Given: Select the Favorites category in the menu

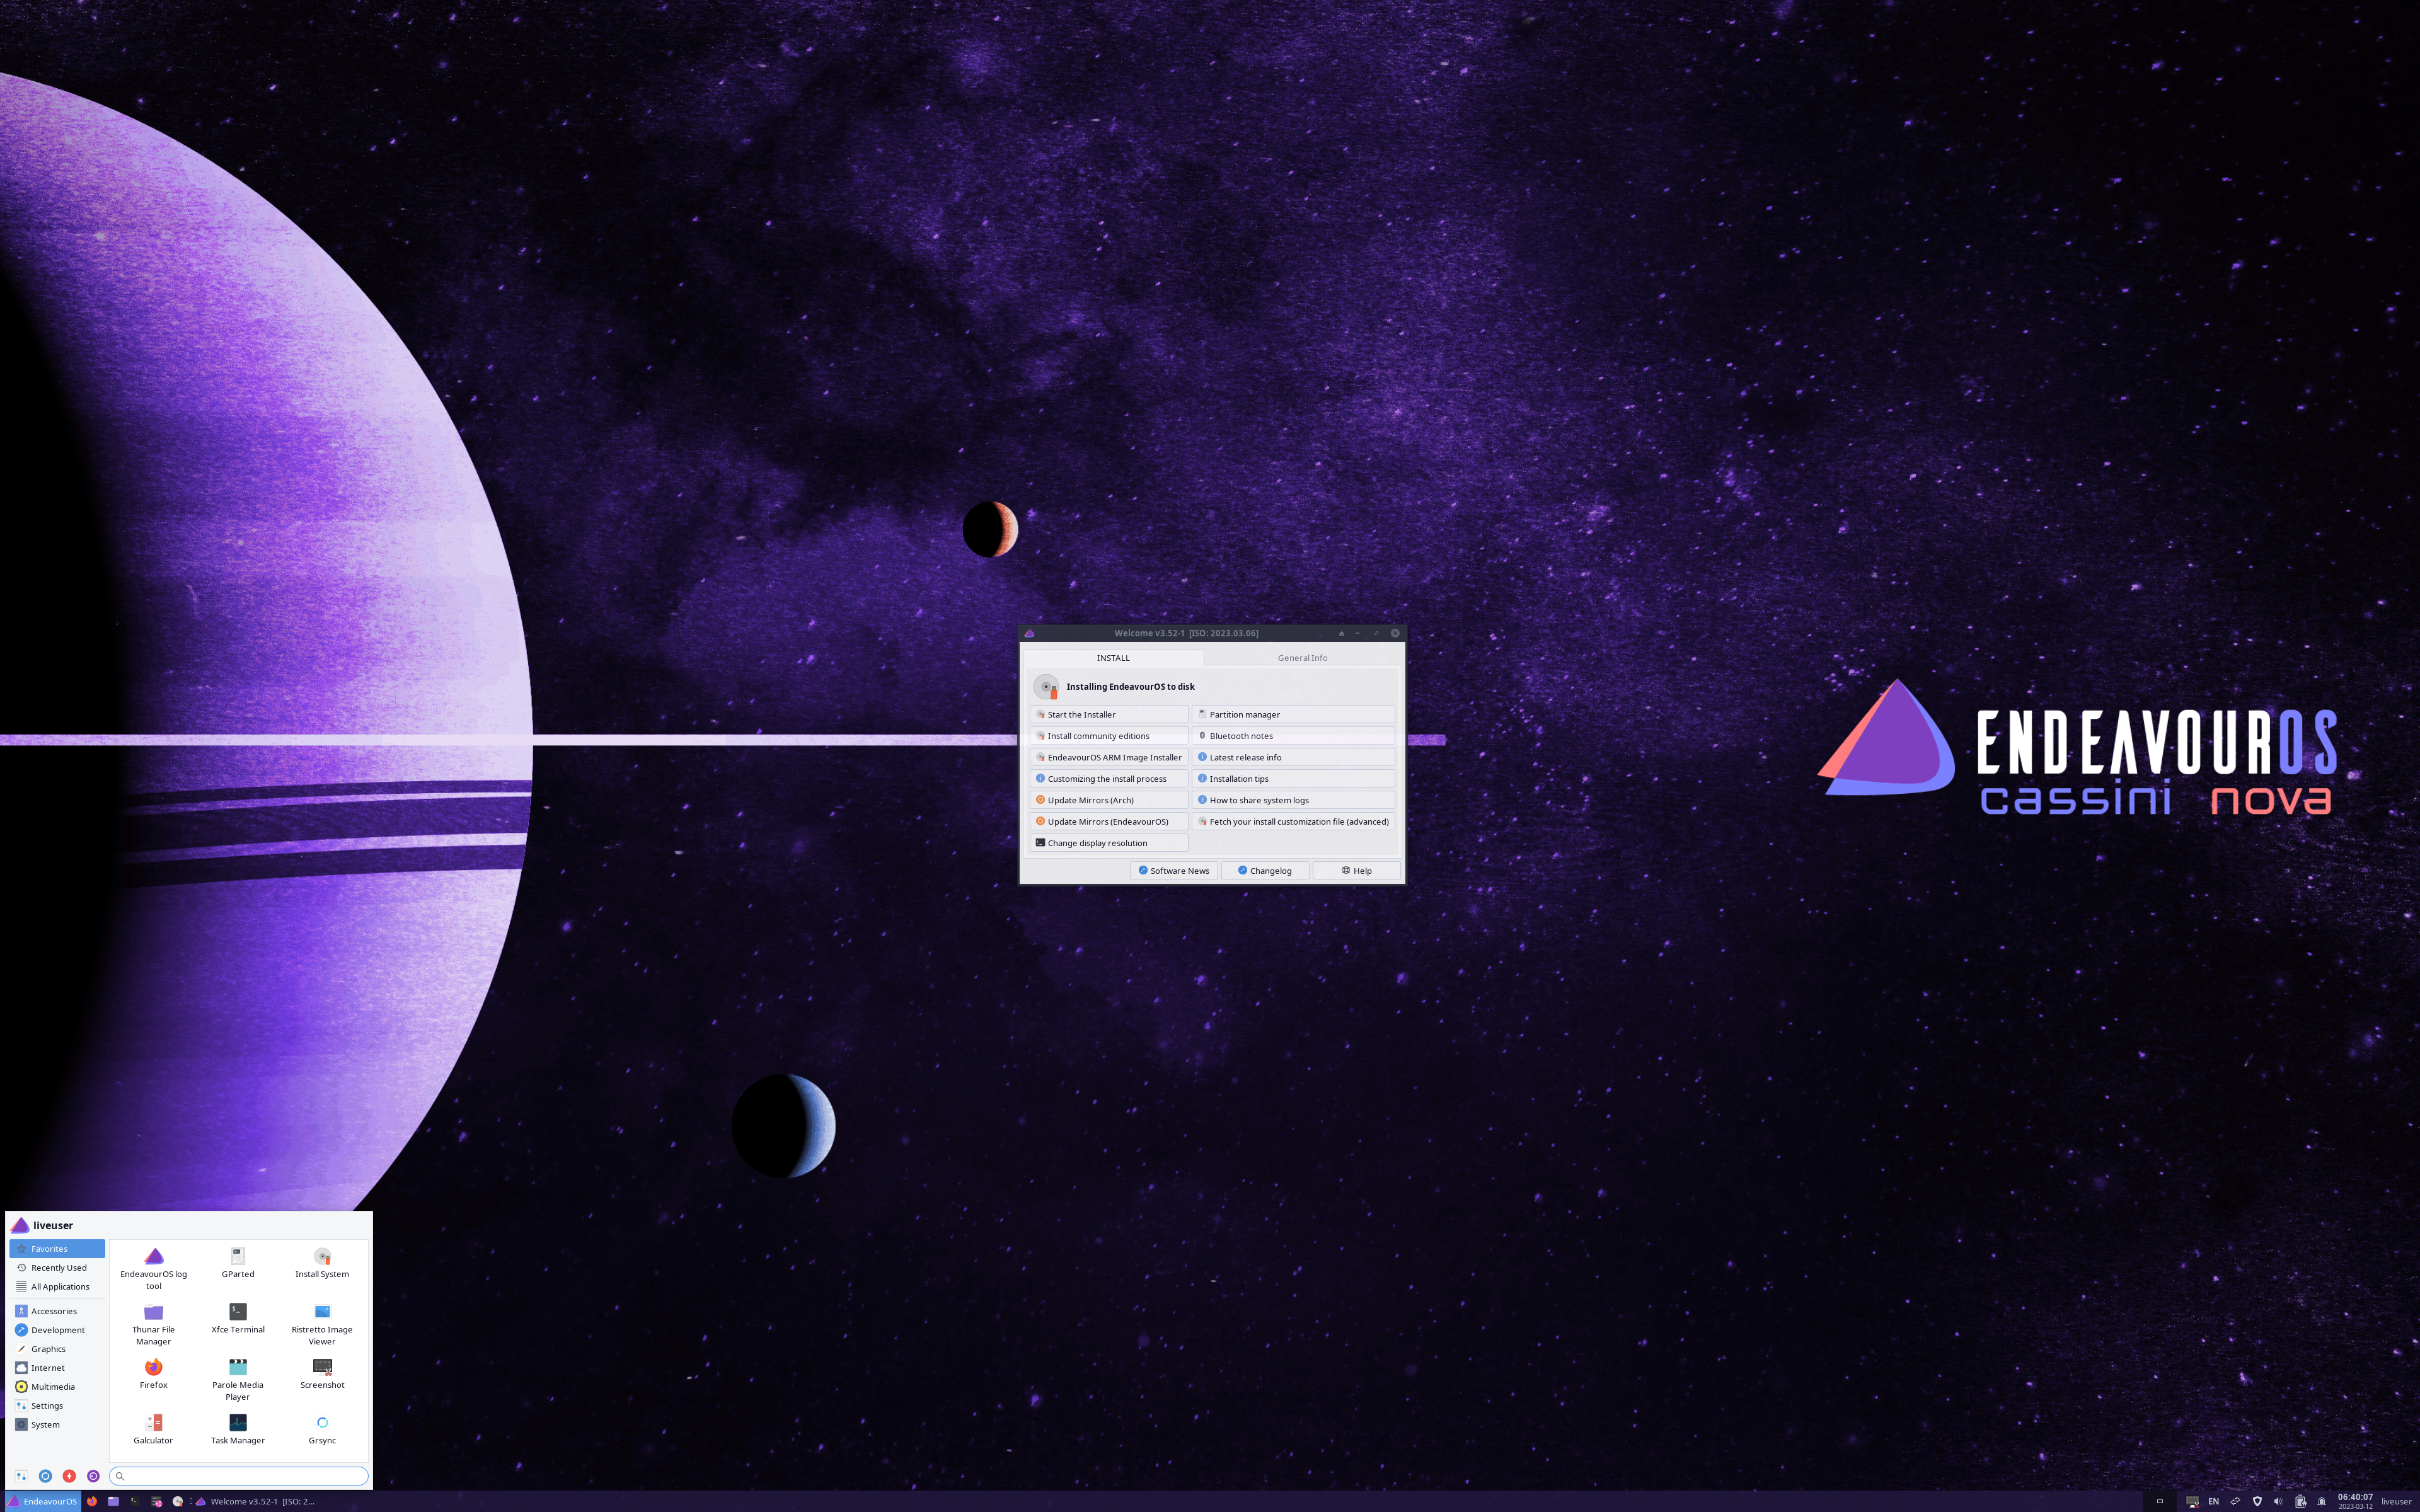Looking at the screenshot, I should pos(57,1249).
